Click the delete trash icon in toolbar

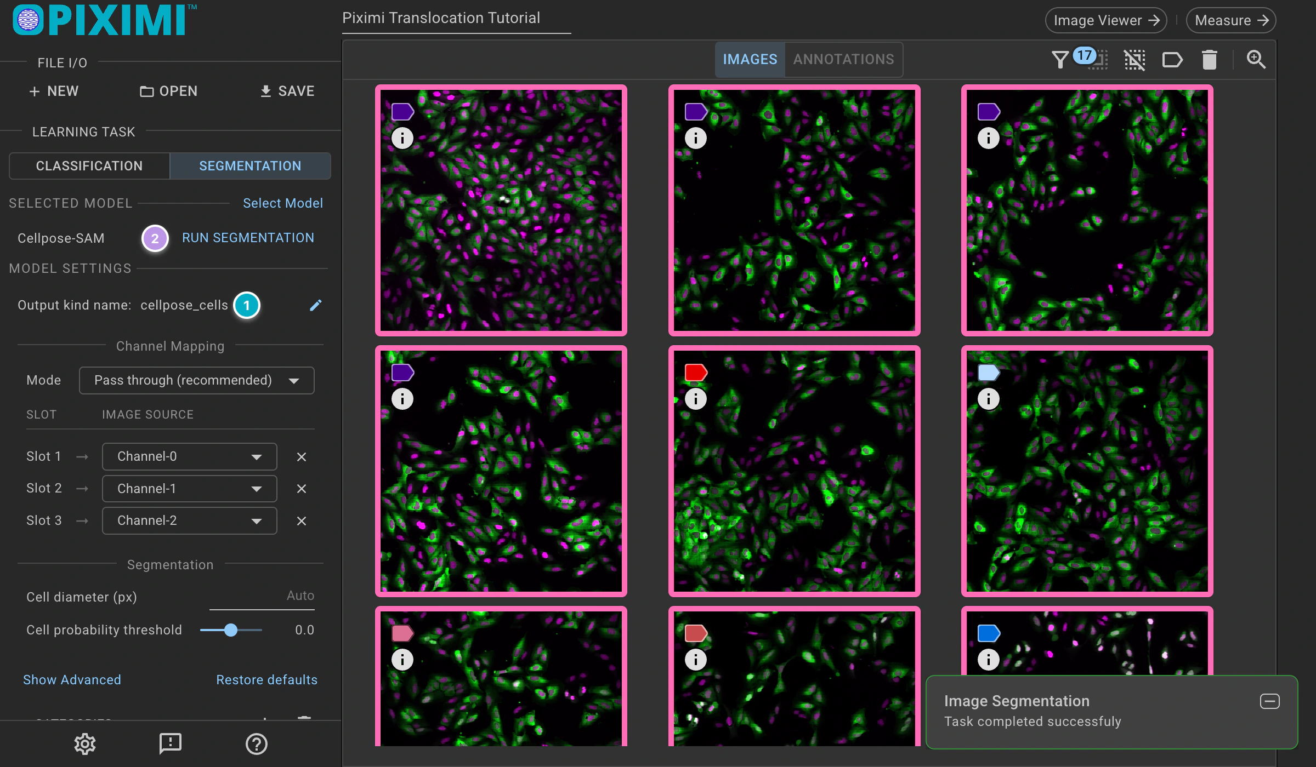1210,59
